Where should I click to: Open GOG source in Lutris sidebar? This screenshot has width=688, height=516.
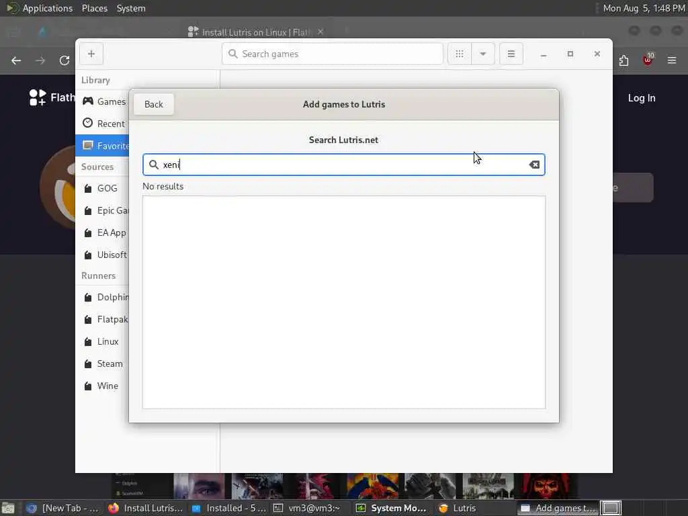coord(103,188)
